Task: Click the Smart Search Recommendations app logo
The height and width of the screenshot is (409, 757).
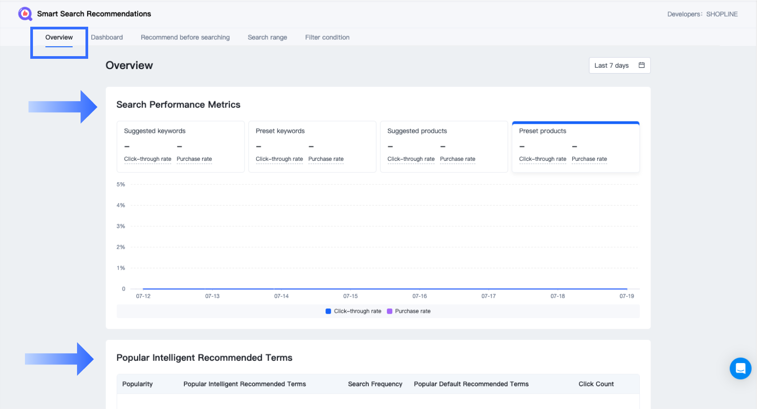Action: tap(25, 14)
